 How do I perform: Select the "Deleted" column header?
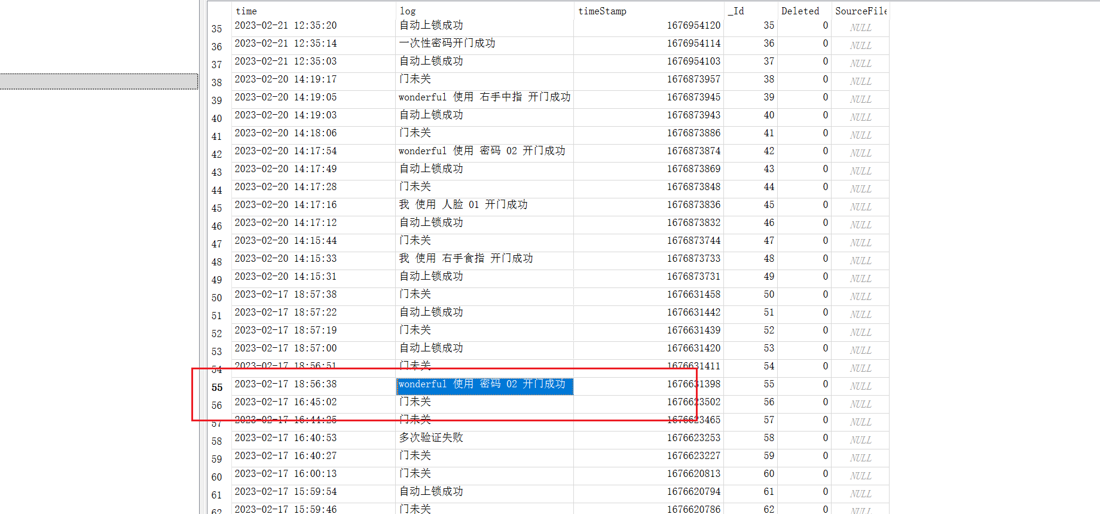tap(800, 11)
